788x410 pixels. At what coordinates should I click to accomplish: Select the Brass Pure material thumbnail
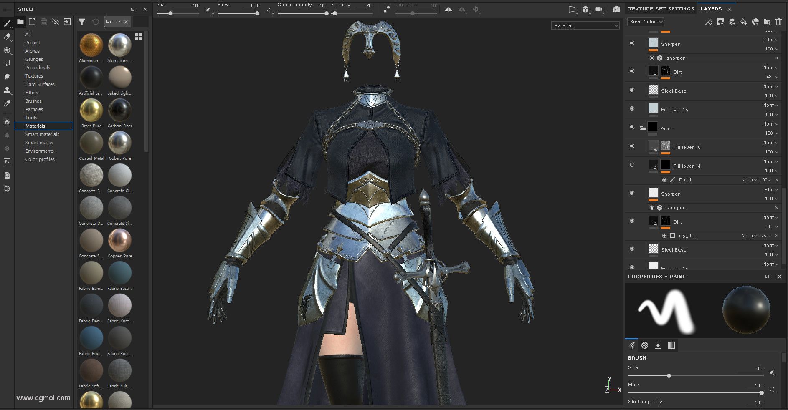91,111
